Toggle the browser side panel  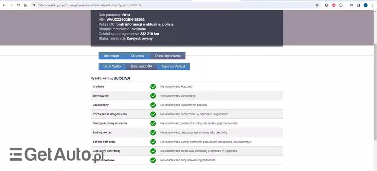point(358,5)
